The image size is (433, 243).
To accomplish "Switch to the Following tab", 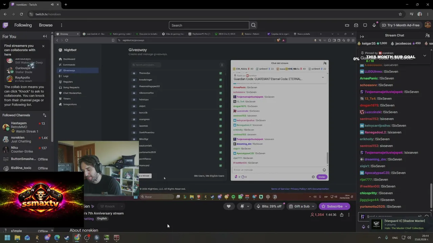I will click(x=23, y=25).
